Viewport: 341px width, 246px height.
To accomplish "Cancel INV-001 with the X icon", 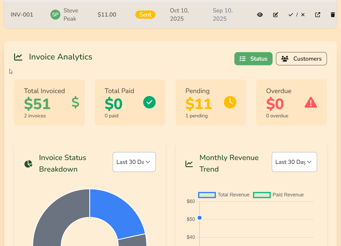I will [x=303, y=15].
